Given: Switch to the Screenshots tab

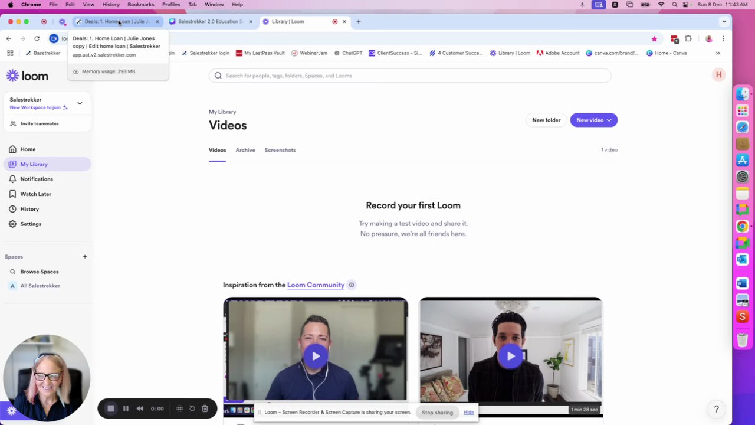Looking at the screenshot, I should point(280,150).
